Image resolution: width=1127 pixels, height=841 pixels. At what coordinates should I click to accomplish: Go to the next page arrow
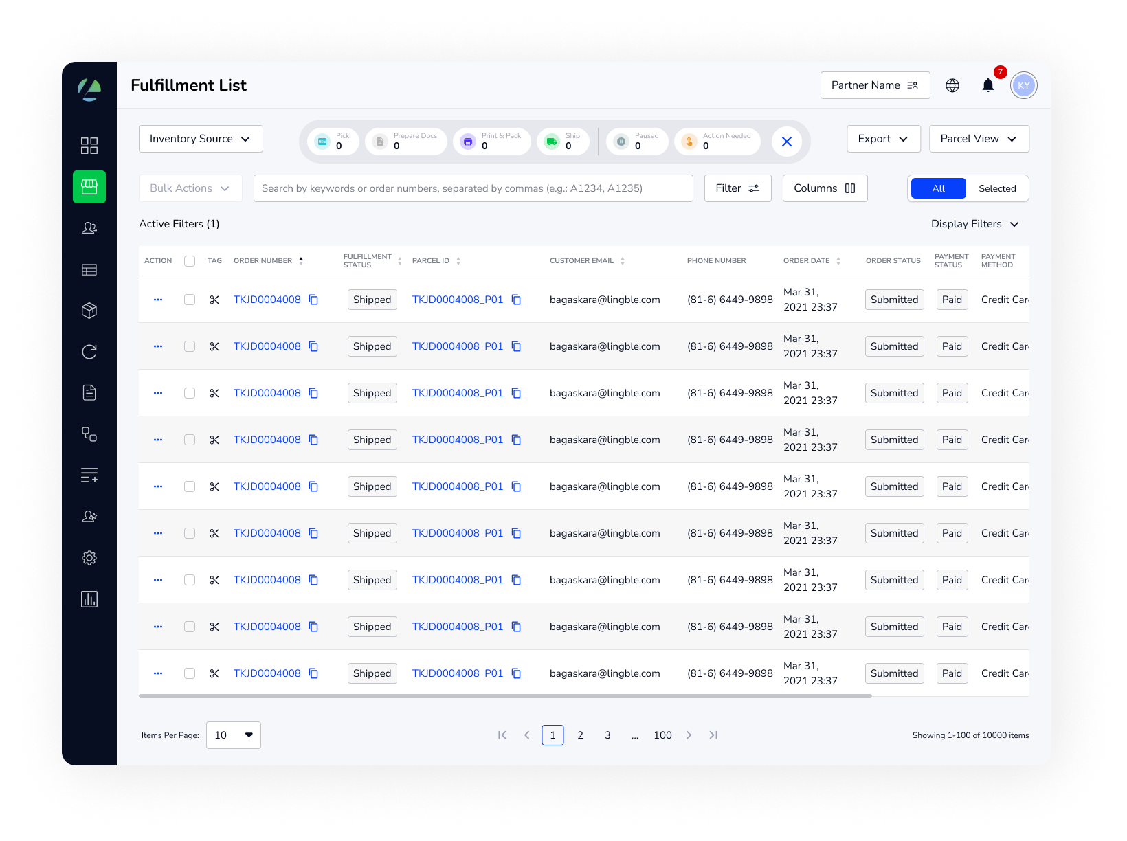point(689,735)
